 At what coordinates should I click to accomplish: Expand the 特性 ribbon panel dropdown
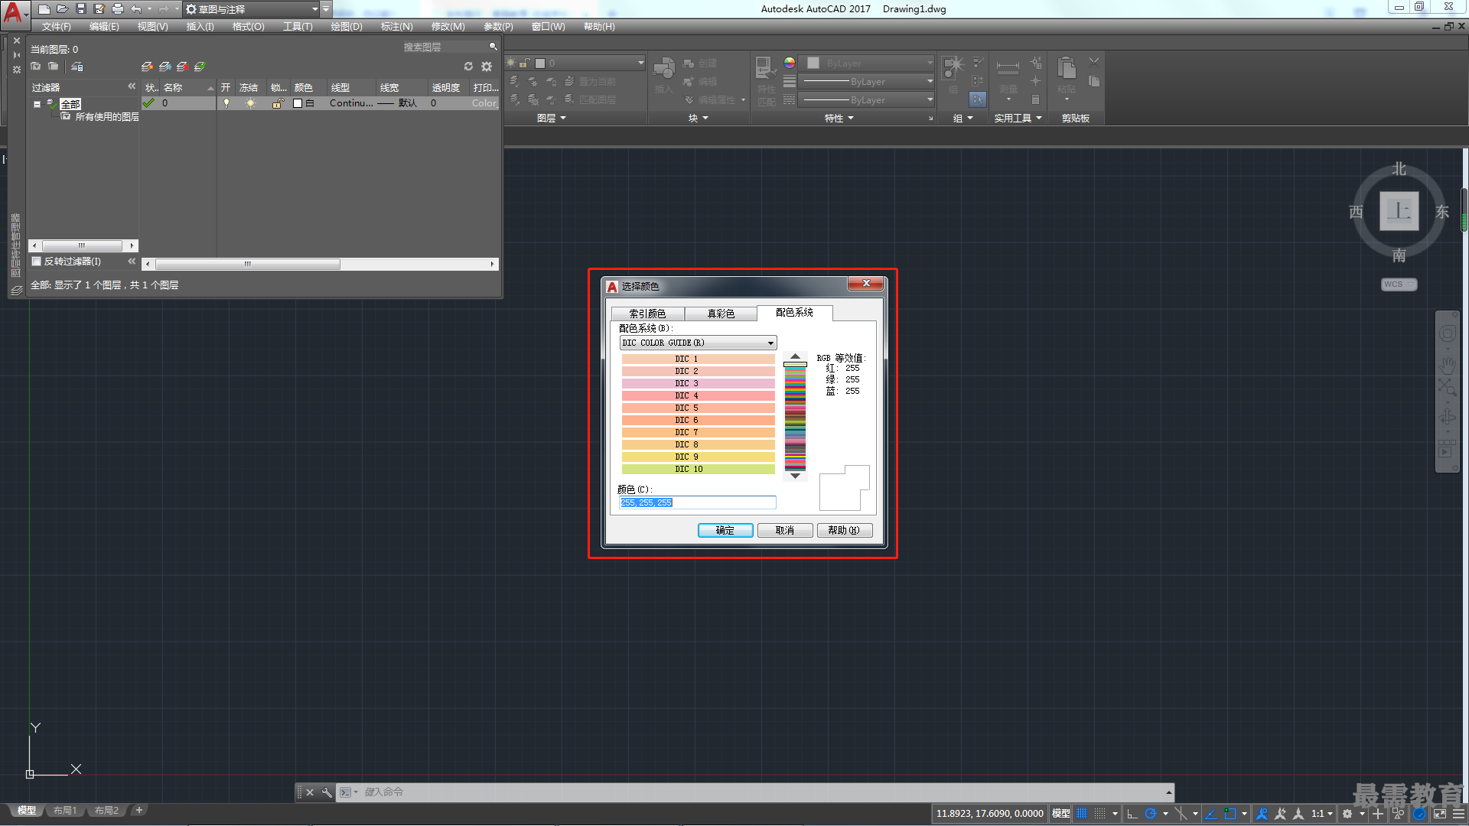[x=839, y=119]
